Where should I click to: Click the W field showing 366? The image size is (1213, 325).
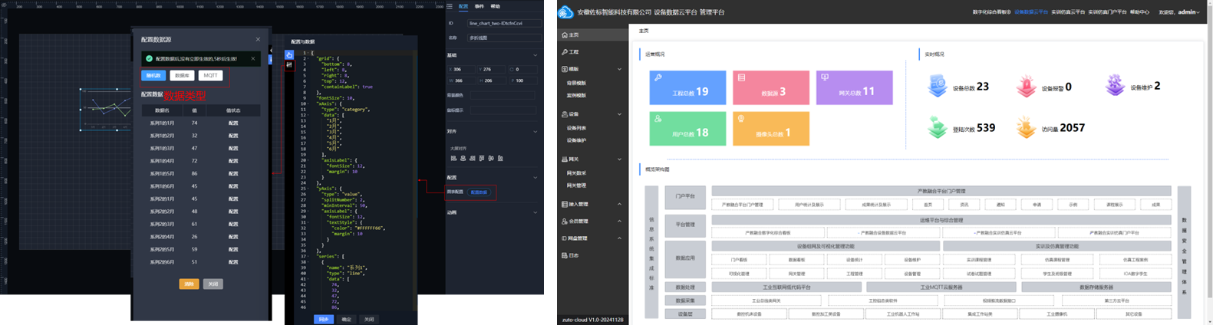click(463, 80)
